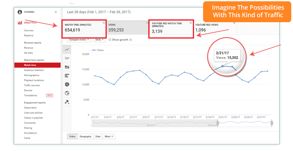Open help icon on YouTube Red Watch Time card
This screenshot has height=151, width=293.
pyautogui.click(x=191, y=23)
